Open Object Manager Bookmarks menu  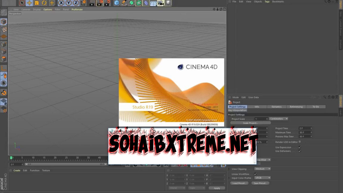pyautogui.click(x=278, y=2)
